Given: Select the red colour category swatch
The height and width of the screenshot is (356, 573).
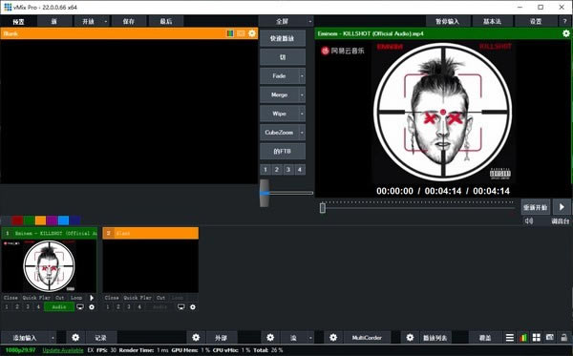Looking at the screenshot, I should coord(17,220).
